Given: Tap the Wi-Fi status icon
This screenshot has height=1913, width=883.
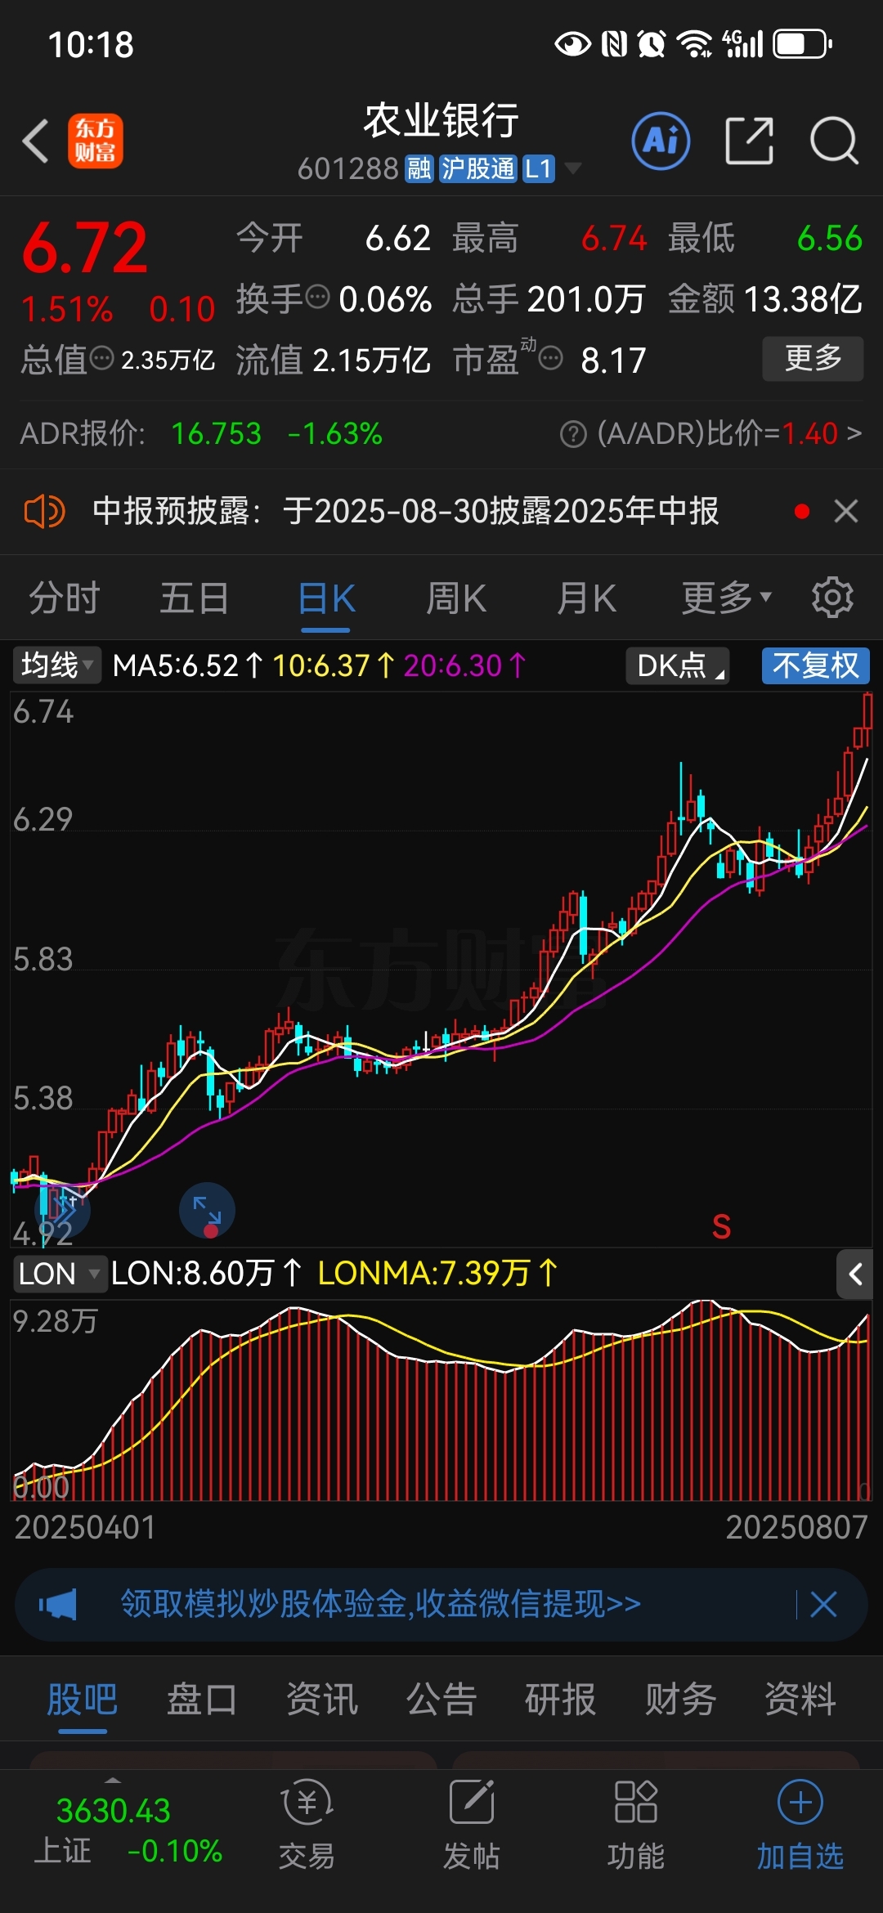Looking at the screenshot, I should click(x=696, y=44).
